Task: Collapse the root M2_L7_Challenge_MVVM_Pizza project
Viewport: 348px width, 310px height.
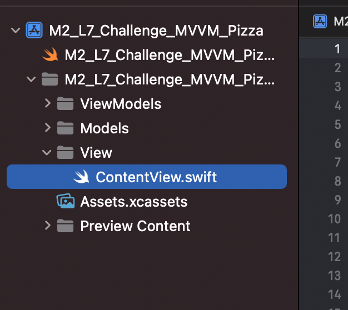Action: point(16,30)
